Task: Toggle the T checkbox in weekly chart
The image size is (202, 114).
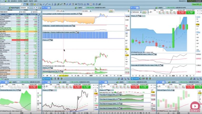Action: pos(196,13)
